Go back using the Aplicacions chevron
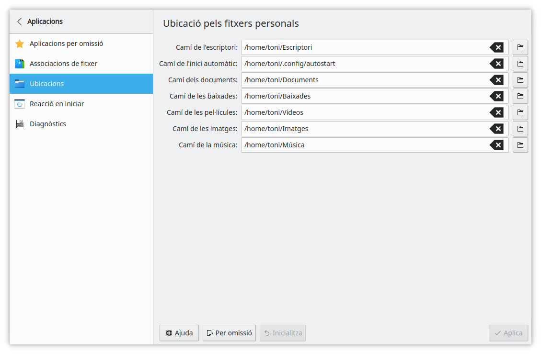Screen dimensions: 541x354 click(x=19, y=21)
